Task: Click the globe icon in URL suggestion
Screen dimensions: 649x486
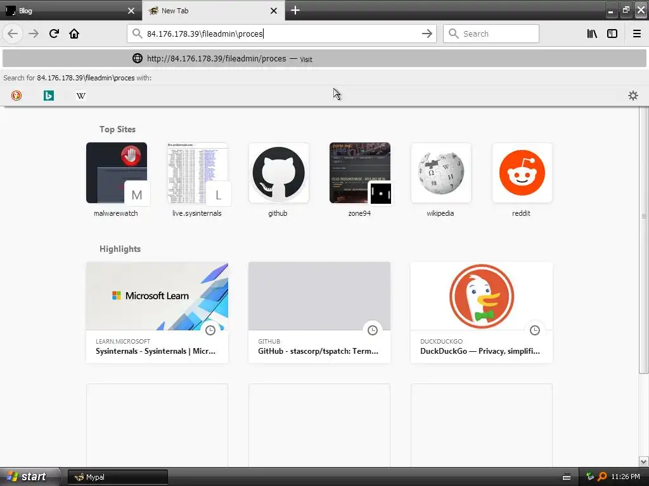Action: 138,58
